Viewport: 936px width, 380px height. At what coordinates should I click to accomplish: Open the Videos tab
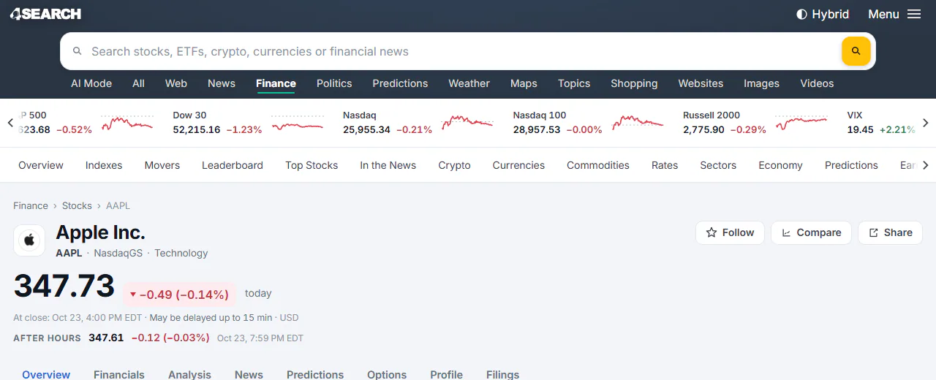click(817, 83)
